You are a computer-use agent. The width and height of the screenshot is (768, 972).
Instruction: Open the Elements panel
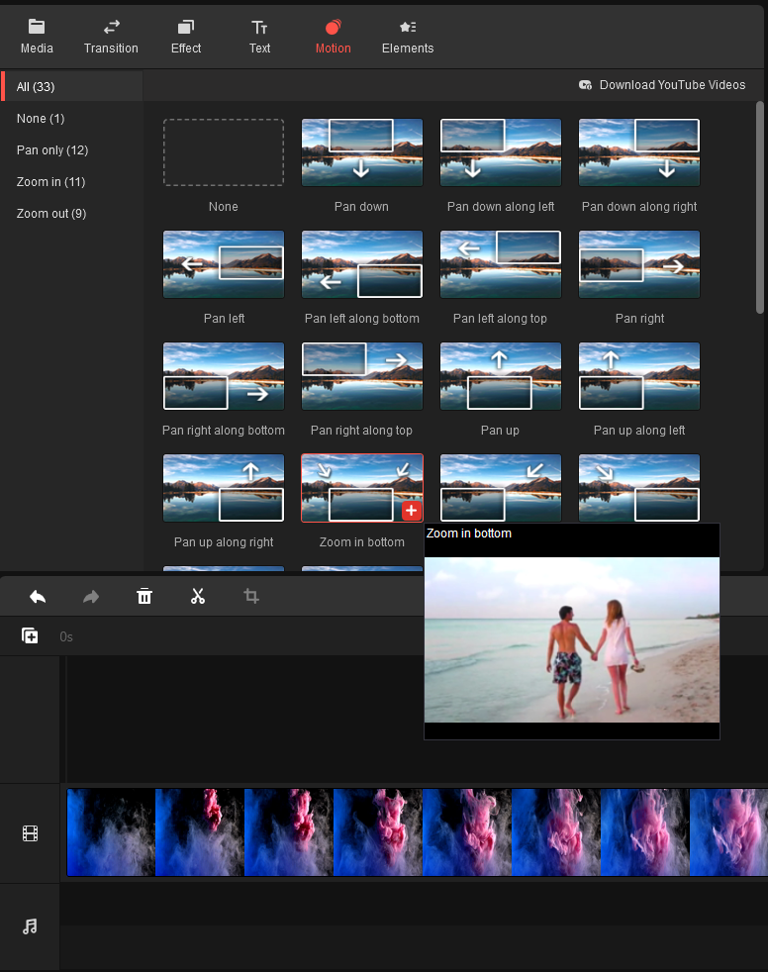tap(408, 37)
